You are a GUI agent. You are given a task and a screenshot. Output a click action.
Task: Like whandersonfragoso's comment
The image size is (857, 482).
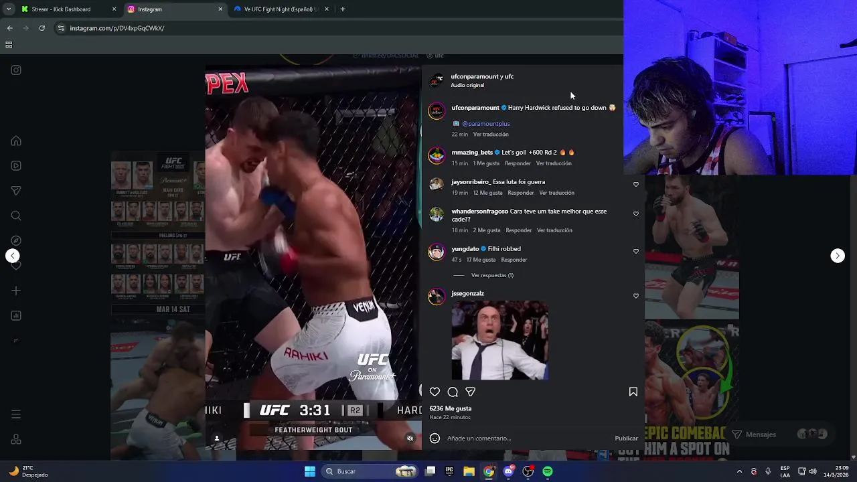[636, 214]
